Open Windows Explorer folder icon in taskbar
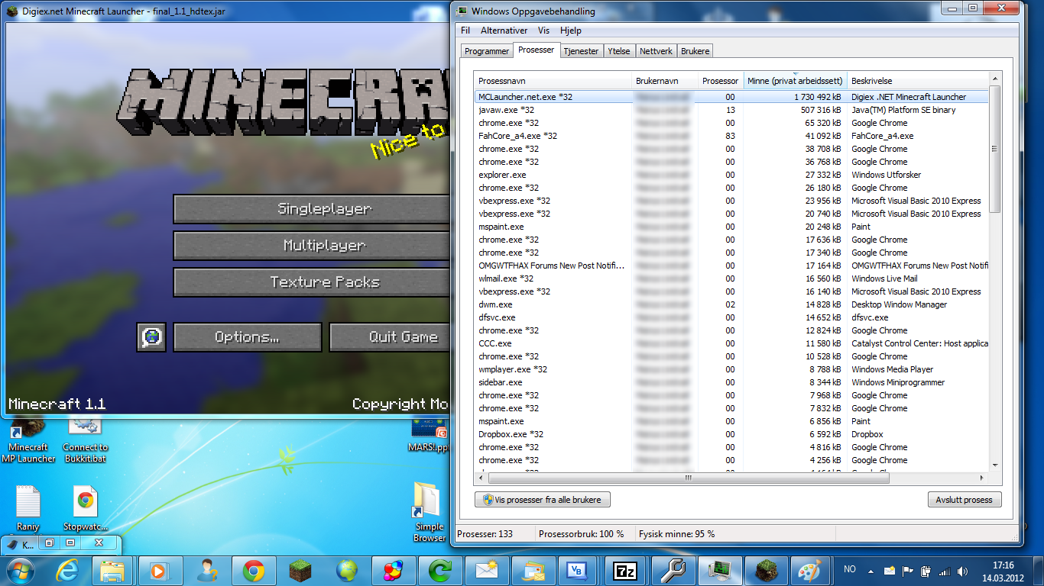This screenshot has height=586, width=1044. pyautogui.click(x=114, y=570)
